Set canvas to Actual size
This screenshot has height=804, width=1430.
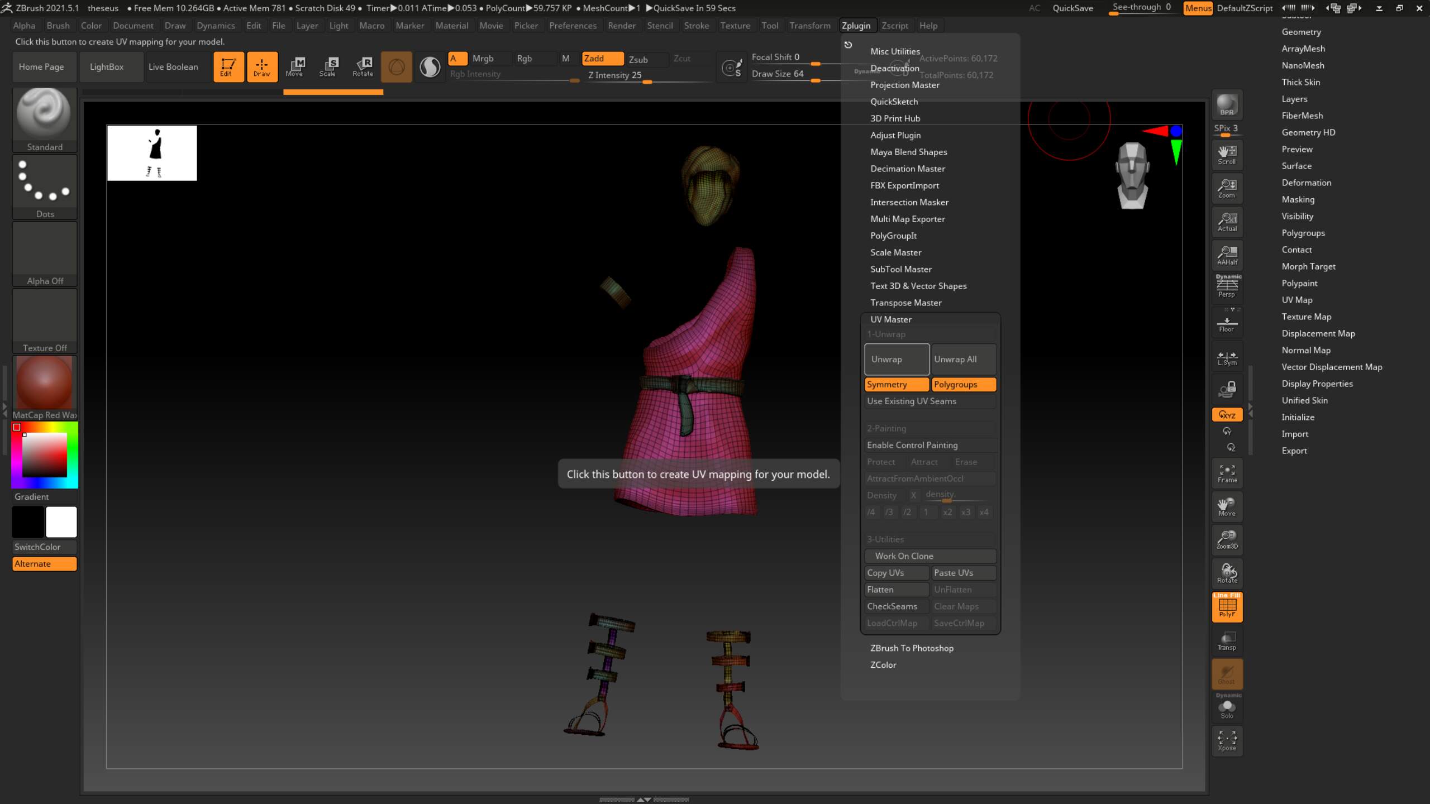coord(1227,222)
